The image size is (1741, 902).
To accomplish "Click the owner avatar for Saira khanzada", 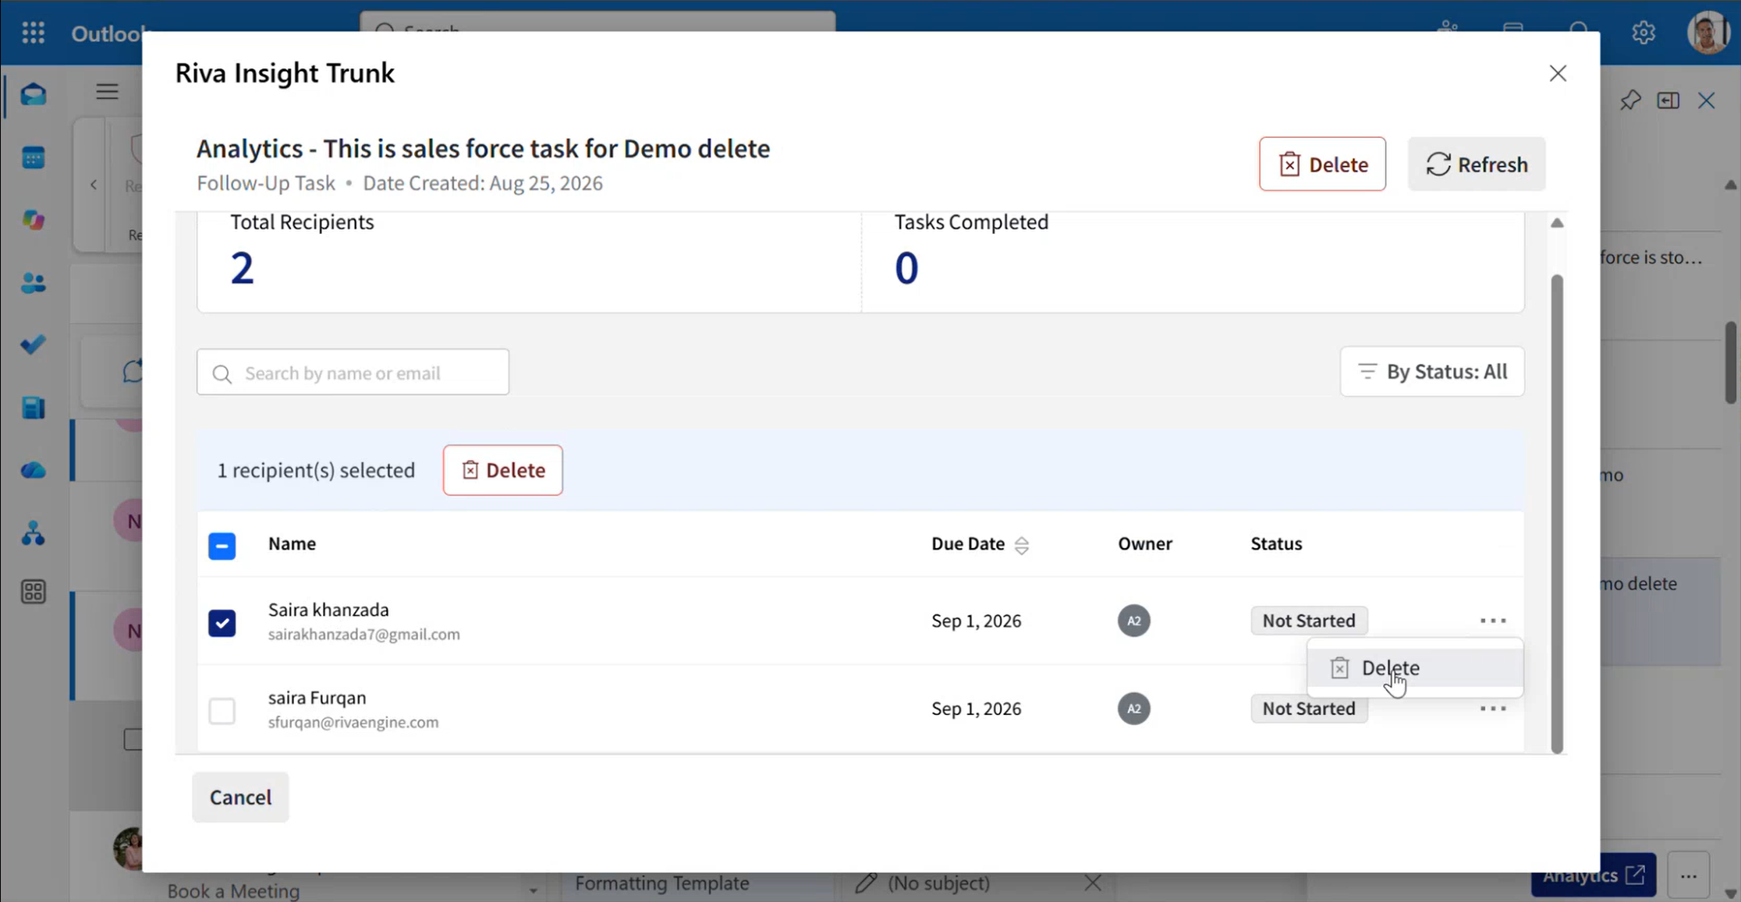I will pyautogui.click(x=1133, y=621).
